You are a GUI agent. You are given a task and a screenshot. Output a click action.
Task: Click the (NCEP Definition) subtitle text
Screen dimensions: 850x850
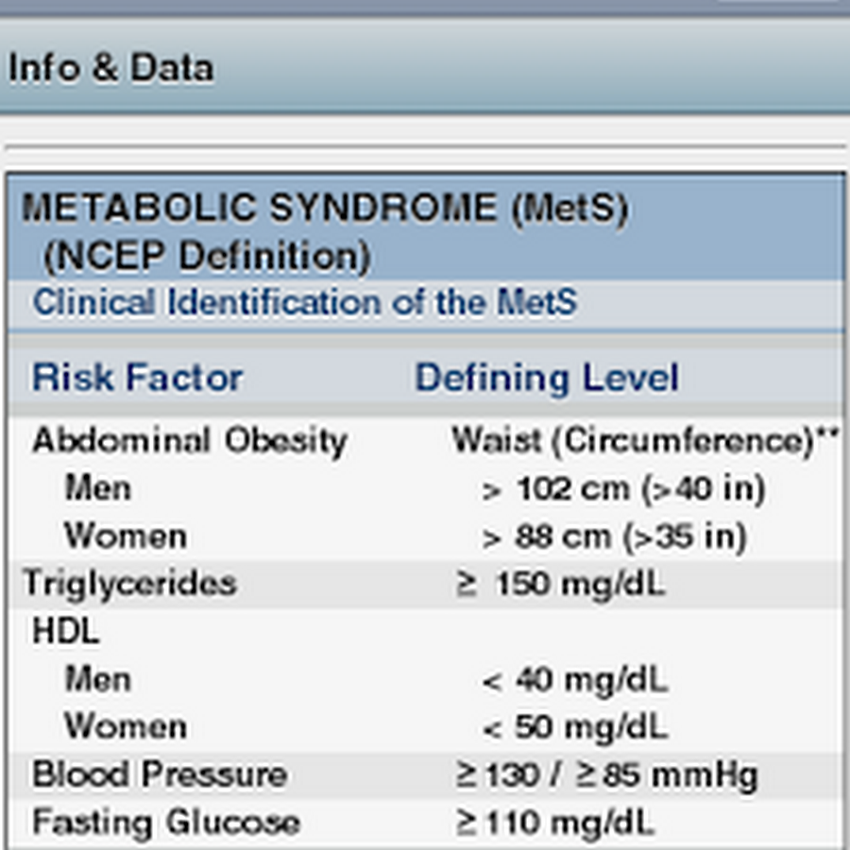(206, 256)
